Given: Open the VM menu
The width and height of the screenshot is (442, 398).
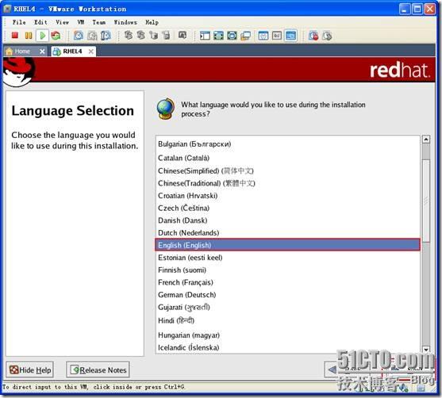Looking at the screenshot, I should coord(81,22).
